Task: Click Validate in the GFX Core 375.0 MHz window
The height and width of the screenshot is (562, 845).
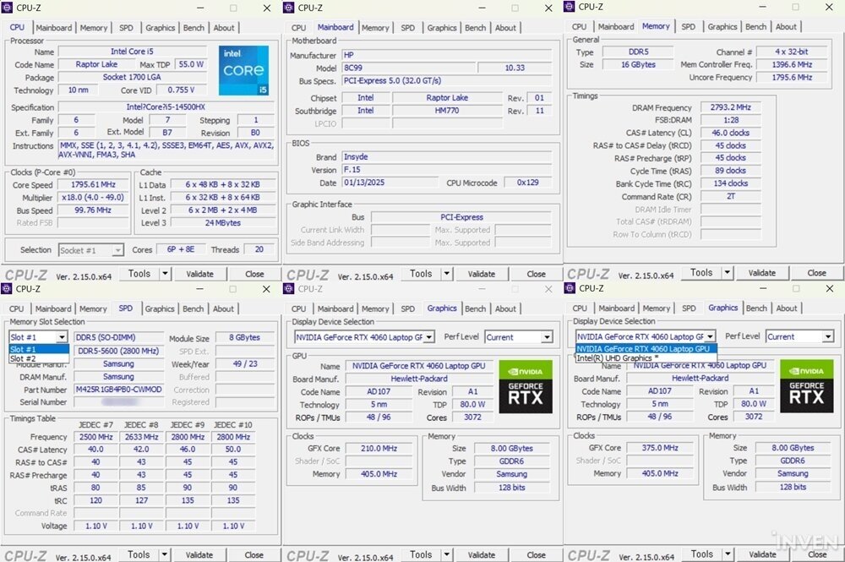Action: 762,554
